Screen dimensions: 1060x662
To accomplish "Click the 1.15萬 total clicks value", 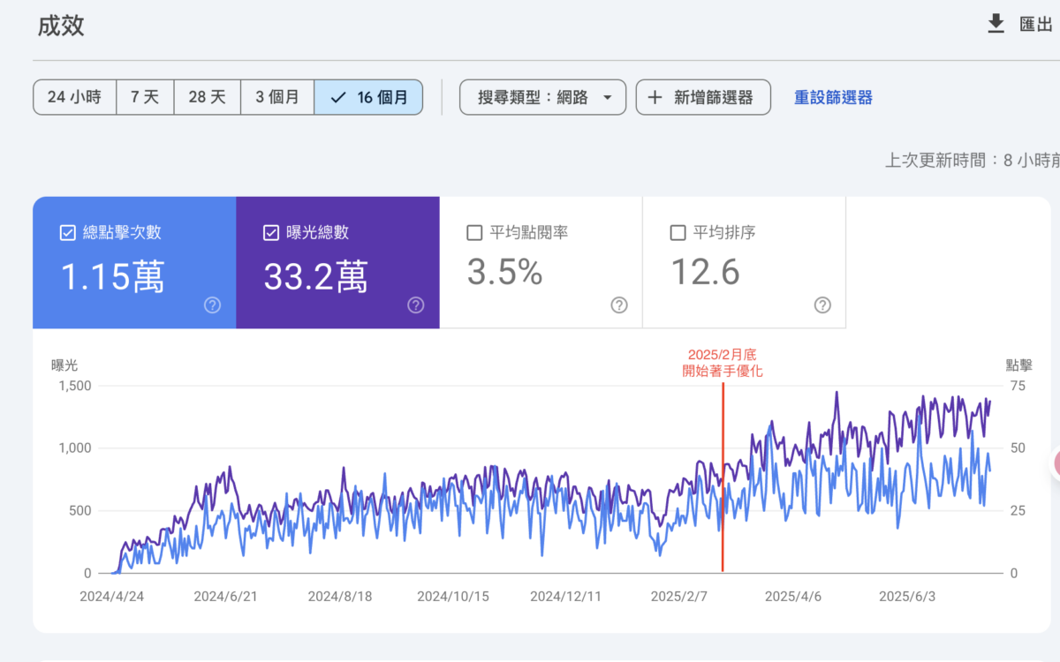I will pyautogui.click(x=112, y=276).
